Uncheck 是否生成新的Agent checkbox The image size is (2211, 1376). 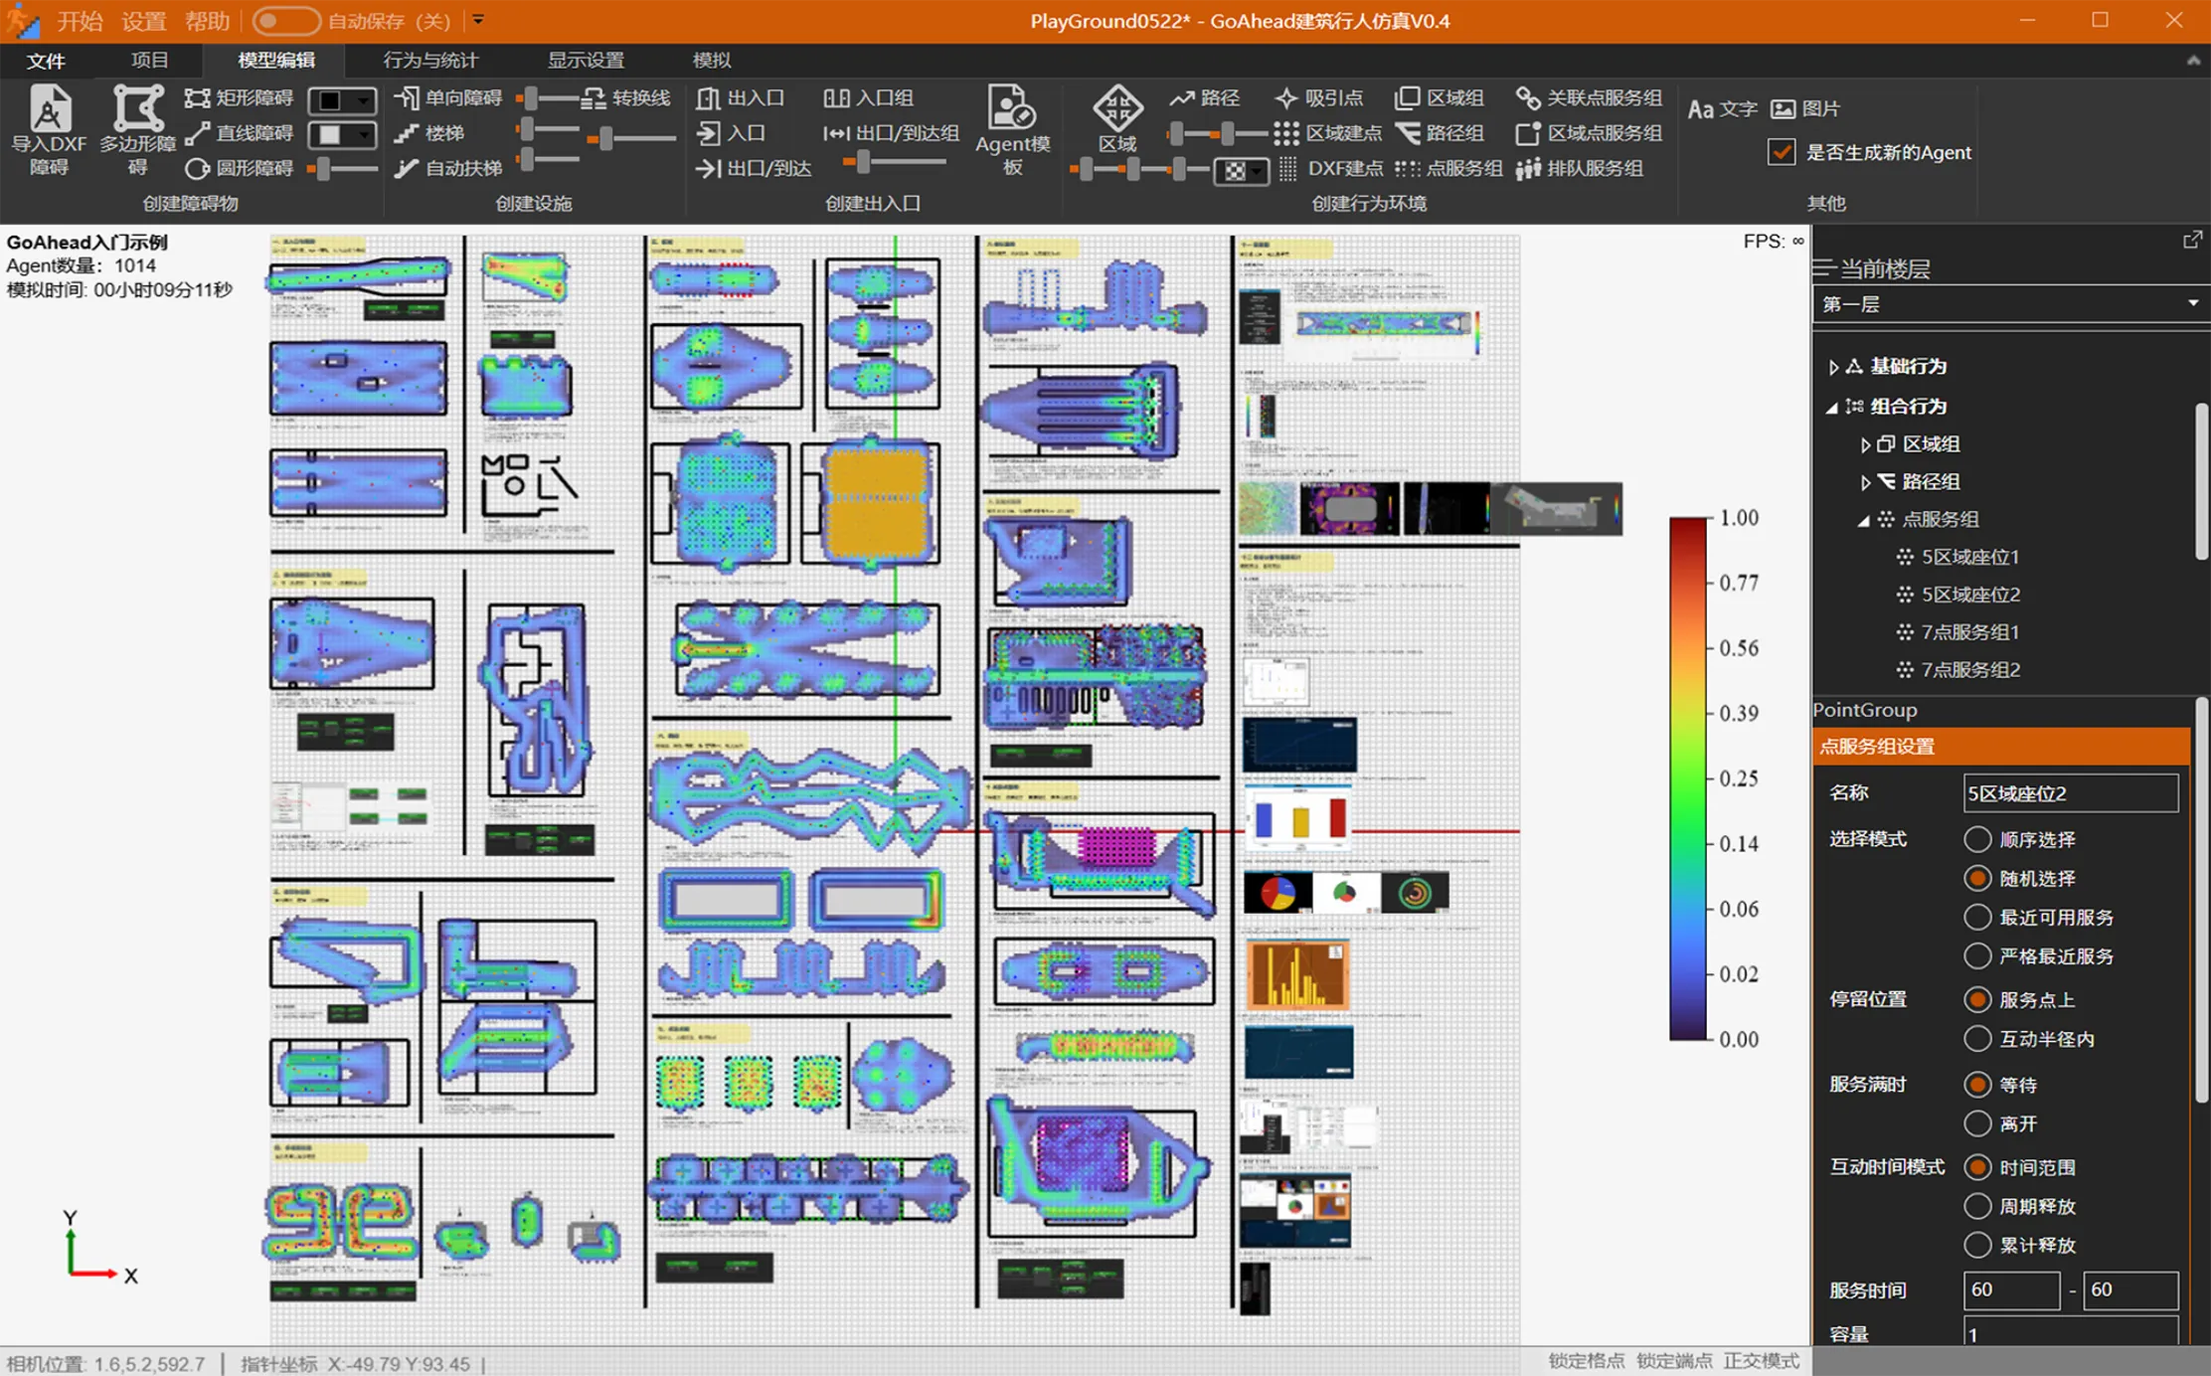click(1782, 152)
